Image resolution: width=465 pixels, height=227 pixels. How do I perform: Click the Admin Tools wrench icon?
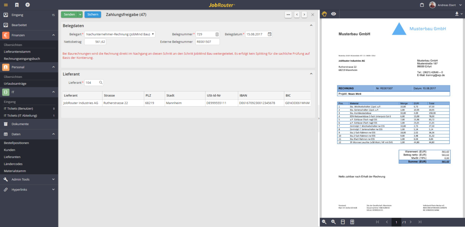(x=5, y=179)
